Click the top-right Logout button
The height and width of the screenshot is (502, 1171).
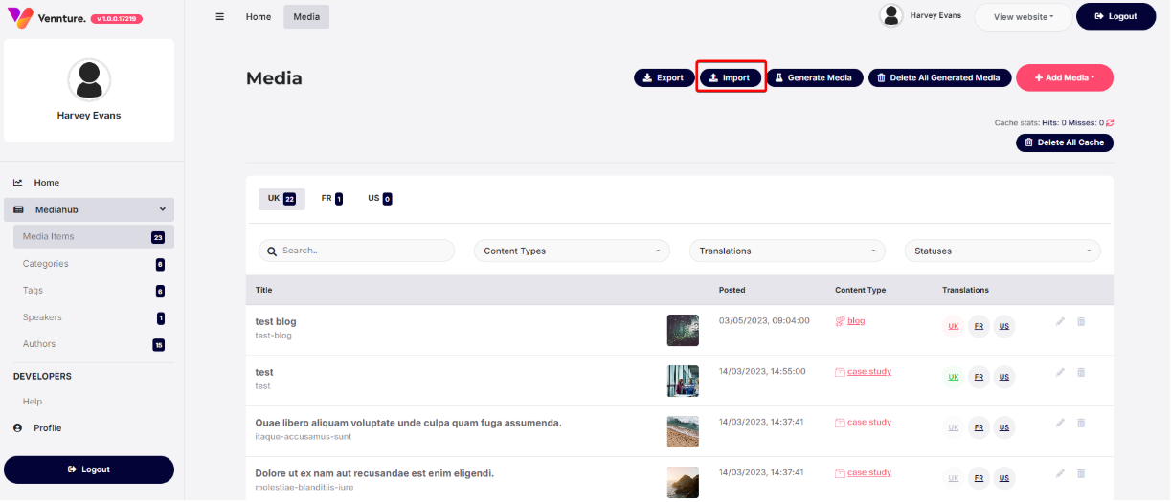pos(1115,16)
